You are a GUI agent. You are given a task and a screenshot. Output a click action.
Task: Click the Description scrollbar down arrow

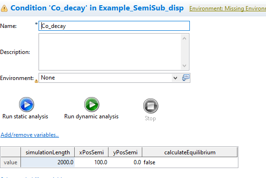pyautogui.click(x=185, y=66)
